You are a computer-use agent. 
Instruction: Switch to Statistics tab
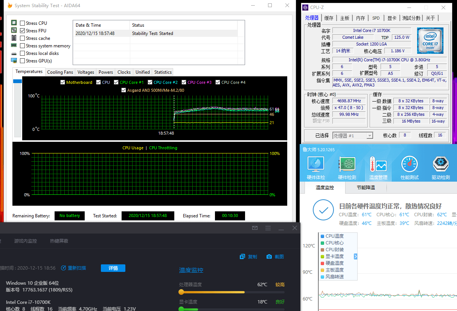click(x=163, y=72)
